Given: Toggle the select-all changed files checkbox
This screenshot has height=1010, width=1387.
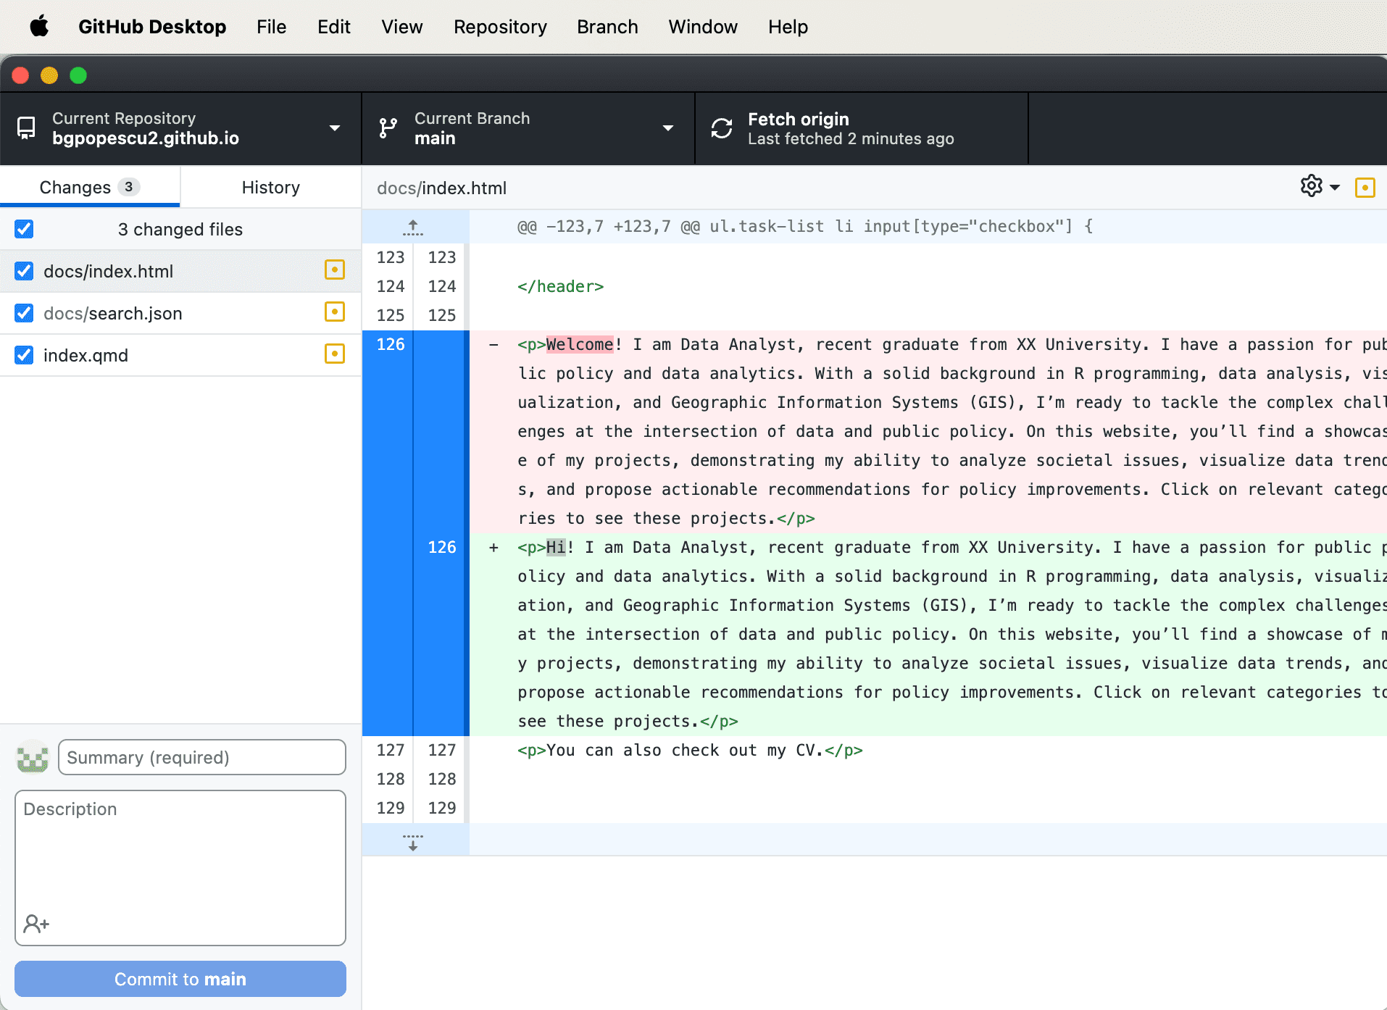Looking at the screenshot, I should pyautogui.click(x=24, y=229).
